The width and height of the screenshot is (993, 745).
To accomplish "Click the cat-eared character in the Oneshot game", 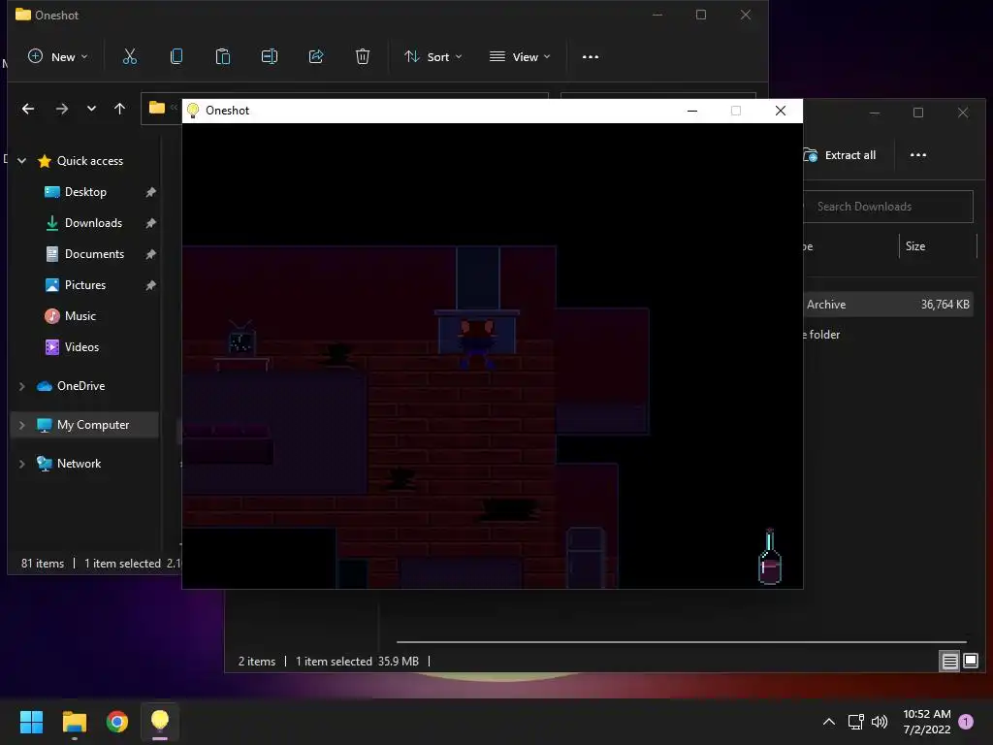I will [x=477, y=344].
